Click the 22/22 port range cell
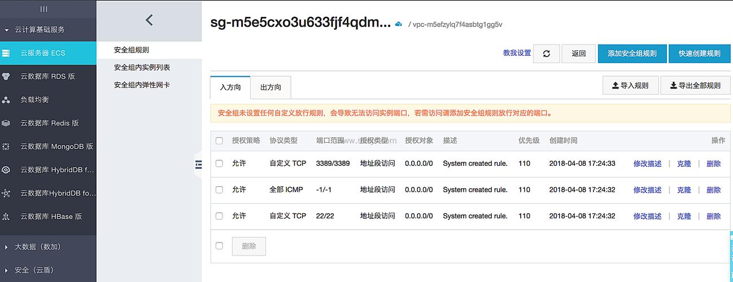The width and height of the screenshot is (733, 282). (325, 216)
